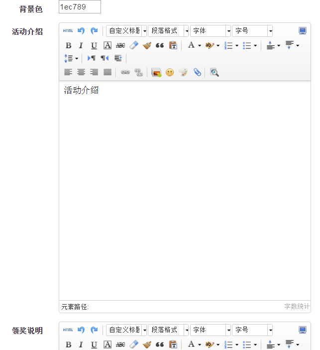Expand highlight color arrow in 活动介绍 editor
The image size is (320, 350).
(x=218, y=45)
